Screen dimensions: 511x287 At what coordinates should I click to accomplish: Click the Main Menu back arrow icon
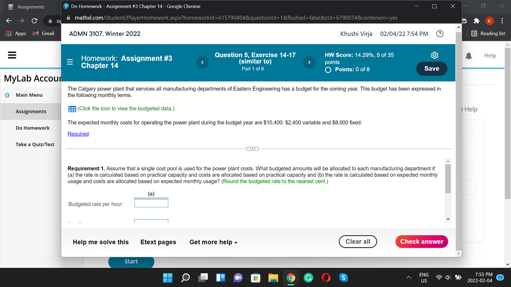point(7,95)
